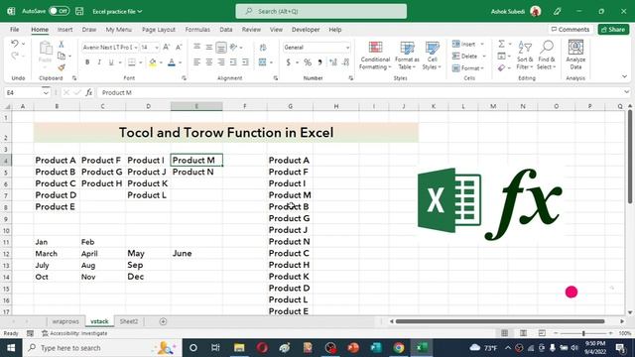Click the Undo arrow icon
Image resolution: width=635 pixels, height=357 pixels.
(x=15, y=44)
